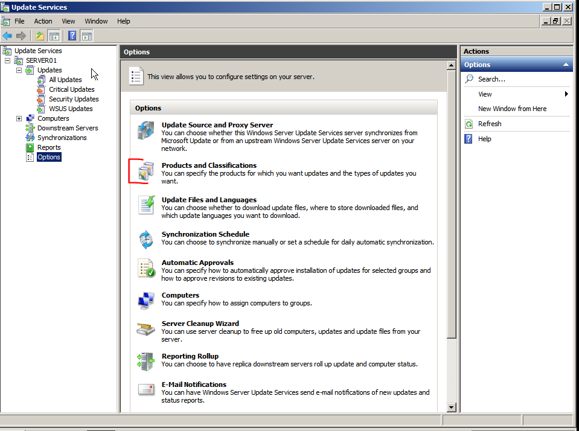579x431 pixels.
Task: Click the Update Services title bar icon
Action: click(5, 7)
